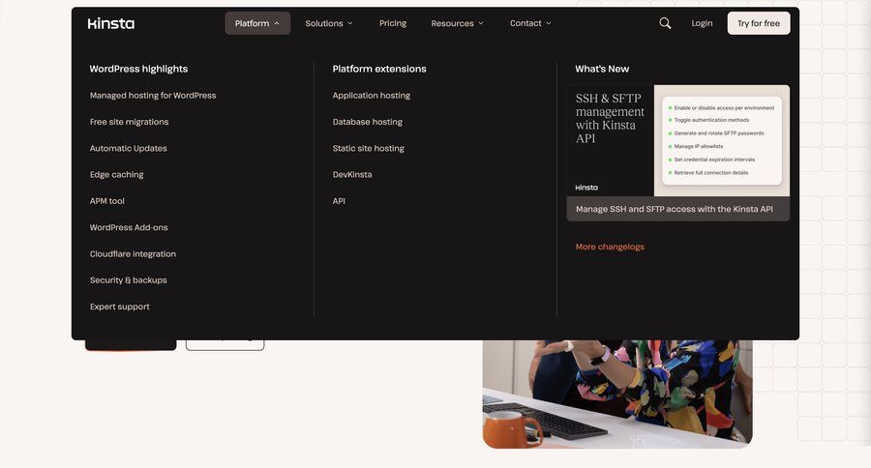Open the Contact dropdown
This screenshot has height=468, width=871.
coord(530,23)
